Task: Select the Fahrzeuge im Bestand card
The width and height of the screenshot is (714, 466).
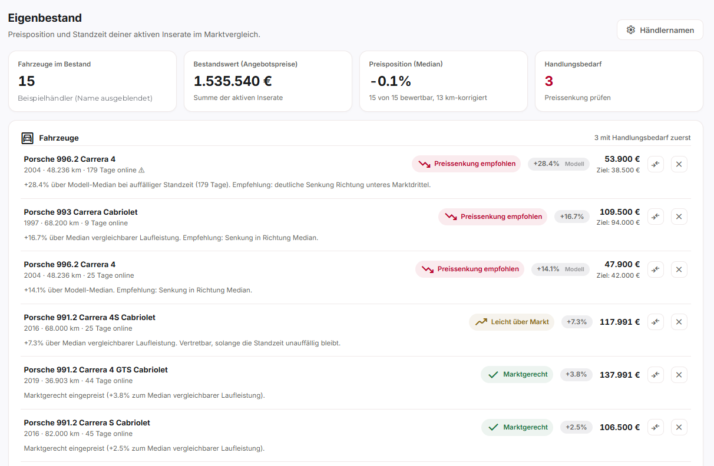Action: 92,81
